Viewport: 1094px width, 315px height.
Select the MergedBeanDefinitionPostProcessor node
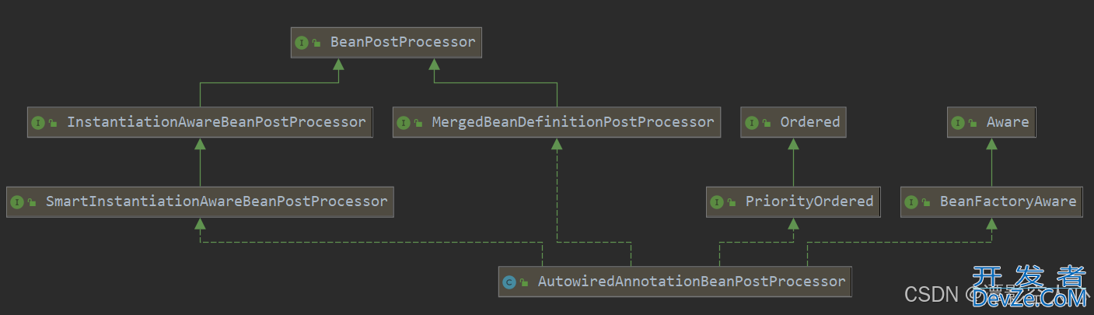click(572, 122)
